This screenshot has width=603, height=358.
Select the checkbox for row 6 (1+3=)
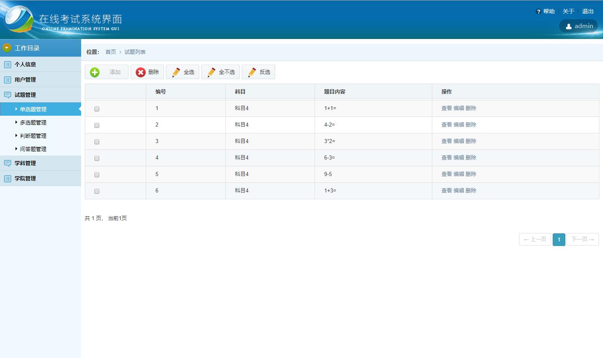97,191
